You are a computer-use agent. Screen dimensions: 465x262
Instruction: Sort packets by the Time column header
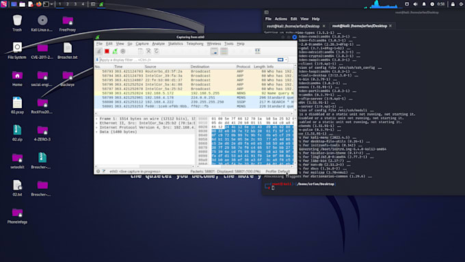(x=118, y=67)
